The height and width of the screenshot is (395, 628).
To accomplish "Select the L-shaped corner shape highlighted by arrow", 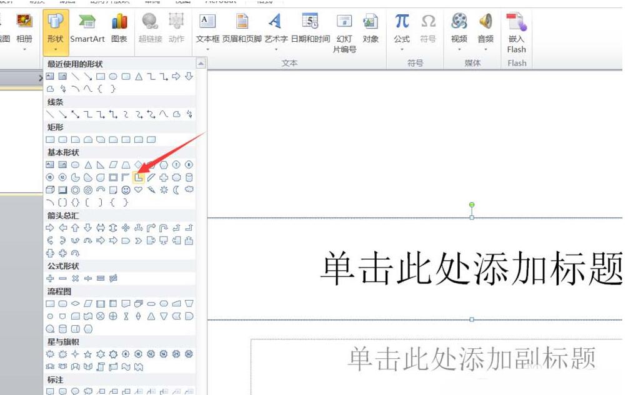I will (x=140, y=177).
